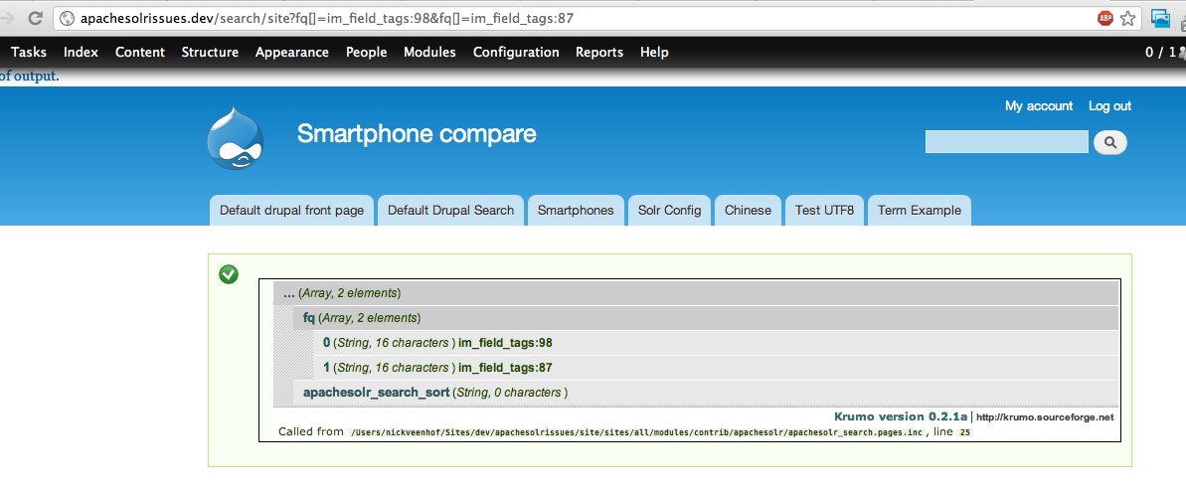The width and height of the screenshot is (1186, 491).
Task: Click the globe site info icon
Action: click(68, 18)
